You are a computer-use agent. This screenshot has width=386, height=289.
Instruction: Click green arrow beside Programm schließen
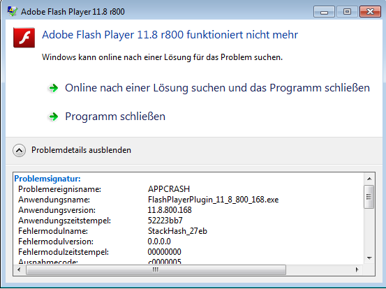(x=54, y=117)
